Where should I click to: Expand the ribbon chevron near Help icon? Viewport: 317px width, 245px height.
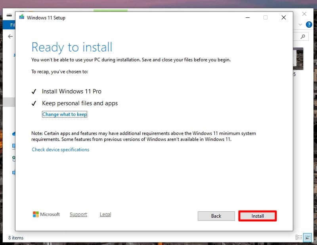point(300,25)
